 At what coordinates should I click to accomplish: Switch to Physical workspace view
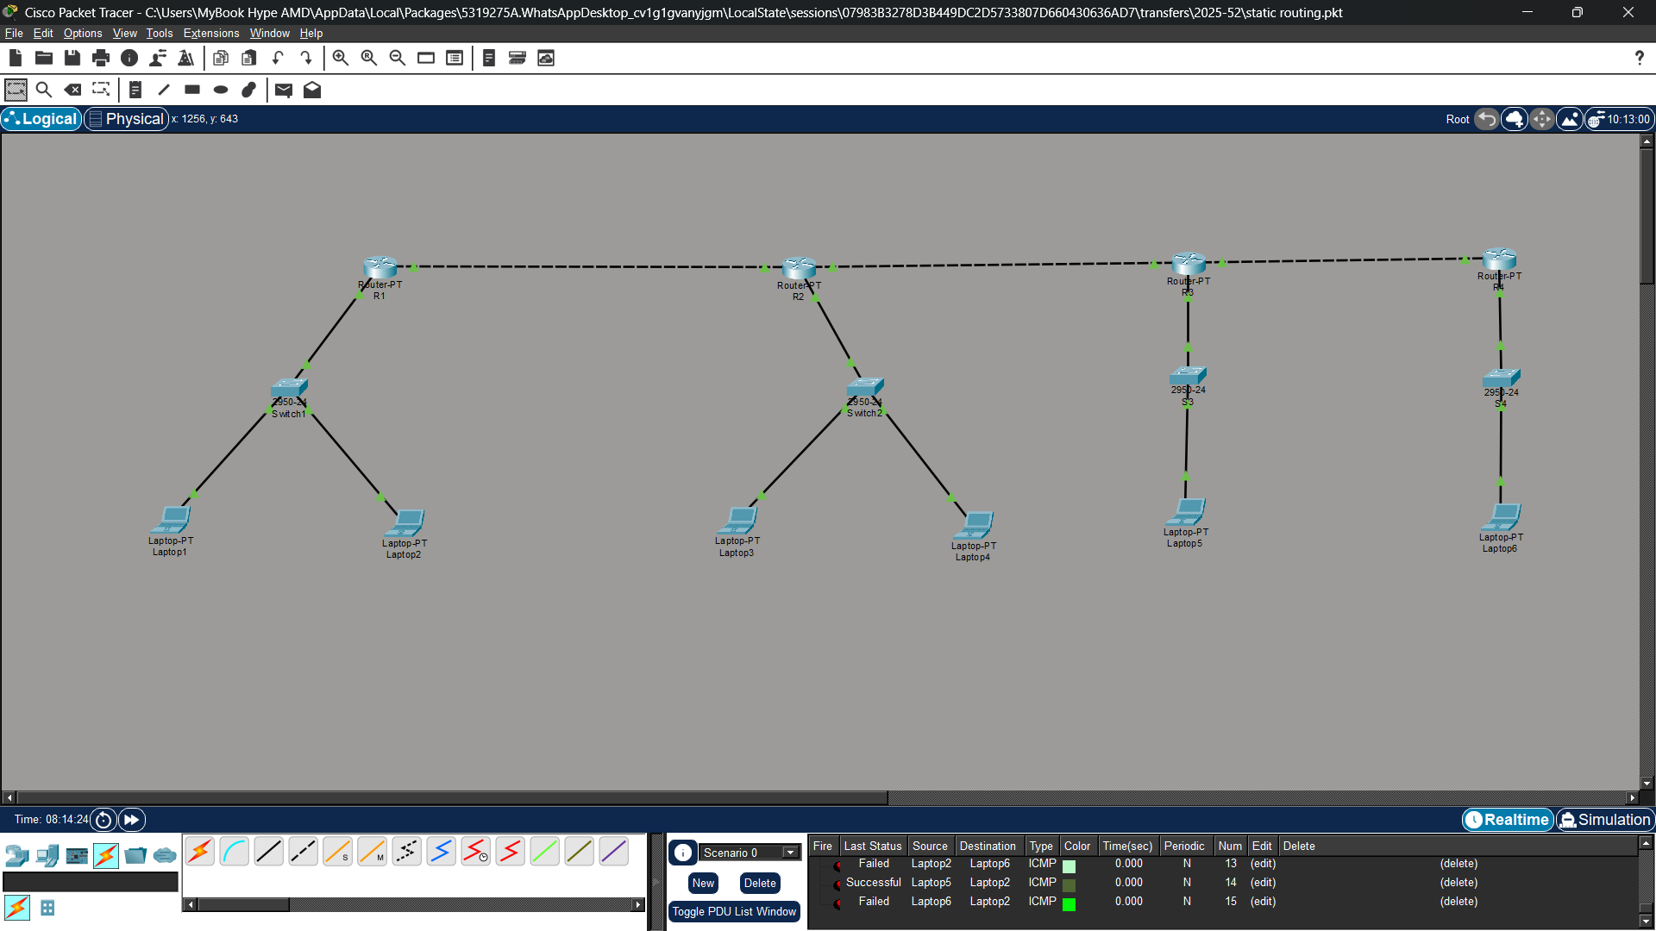point(126,119)
